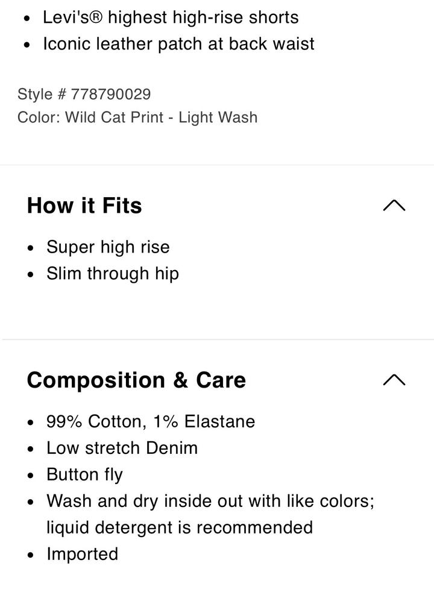Tap the Wash and dry inside out line
The height and width of the screenshot is (598, 434).
click(x=210, y=501)
